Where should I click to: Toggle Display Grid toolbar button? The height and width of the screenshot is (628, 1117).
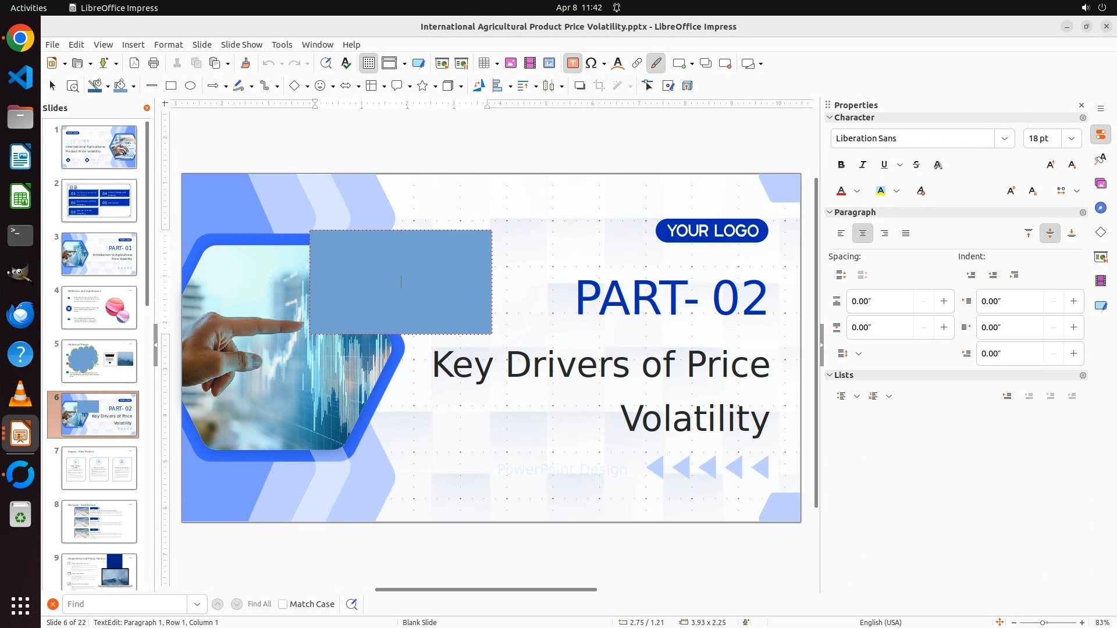click(369, 63)
